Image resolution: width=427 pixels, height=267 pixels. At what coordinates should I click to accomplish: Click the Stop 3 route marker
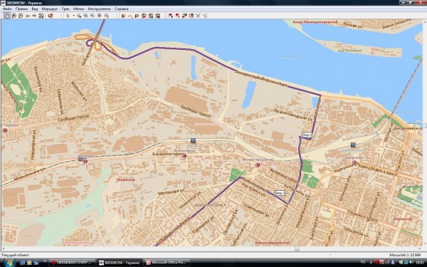click(280, 193)
